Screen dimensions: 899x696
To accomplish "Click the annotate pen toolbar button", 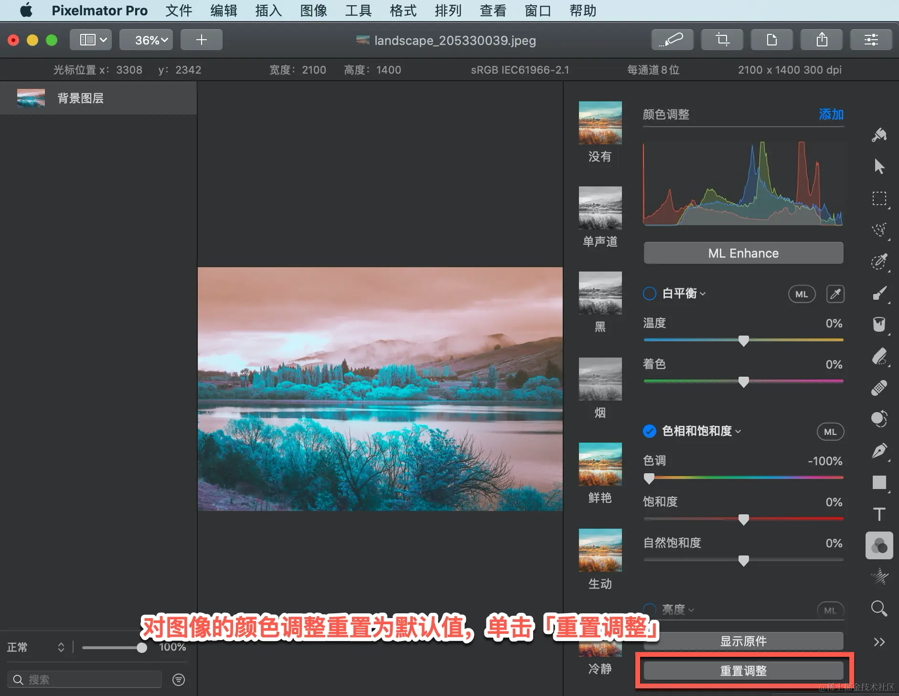I will (673, 40).
